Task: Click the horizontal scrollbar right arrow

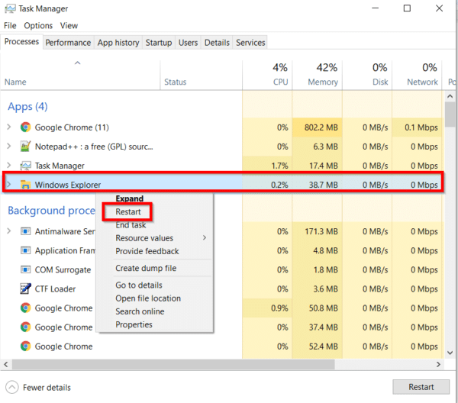Action: point(438,364)
